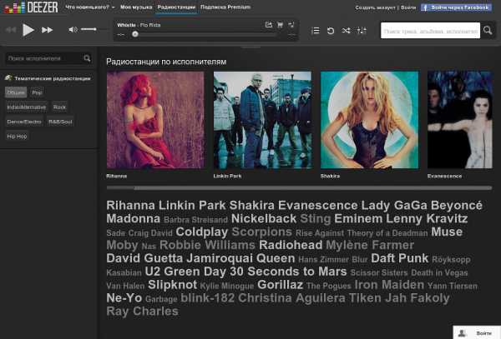This screenshot has height=339, width=501.
Task: Select the Indie/Alternative genre filter
Action: pyautogui.click(x=27, y=107)
